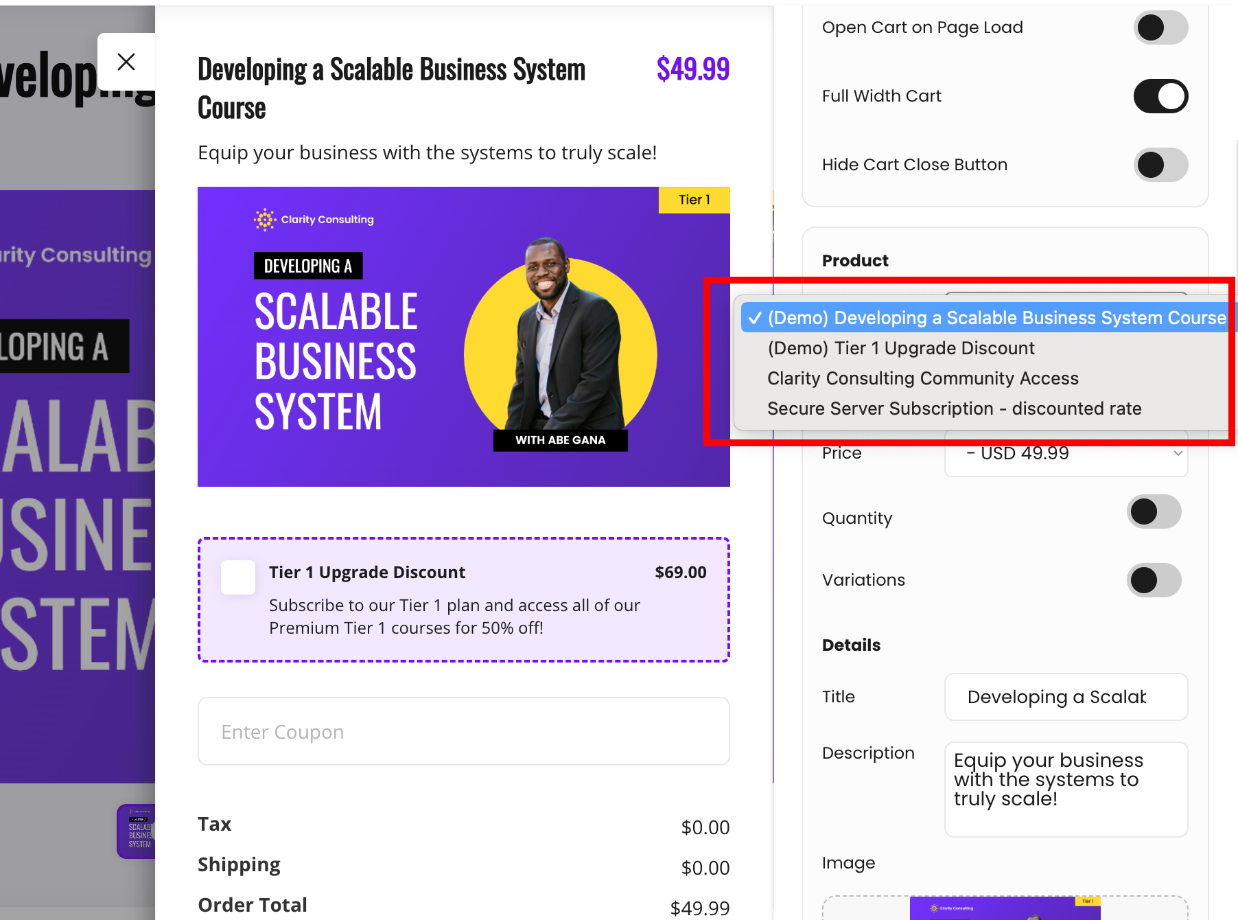Click the Product section heading
1238x920 pixels.
pyautogui.click(x=854, y=260)
